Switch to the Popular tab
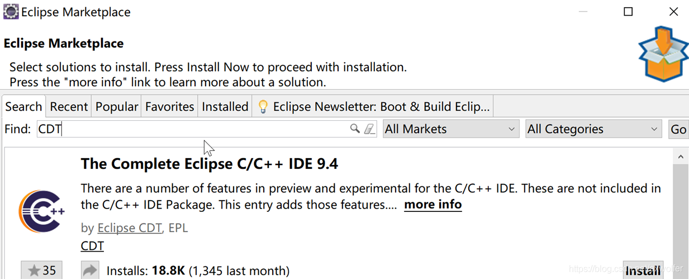689x279 pixels. click(117, 107)
